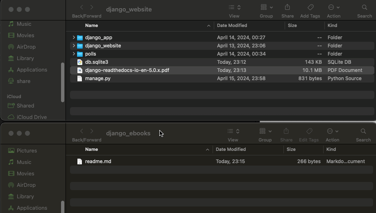Open iCloud Drive in sidebar
Image resolution: width=376 pixels, height=213 pixels.
(x=27, y=117)
